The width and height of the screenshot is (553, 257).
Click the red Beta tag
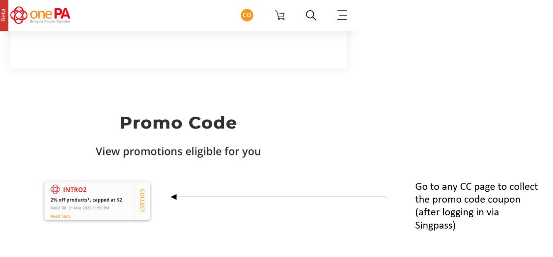tap(4, 15)
